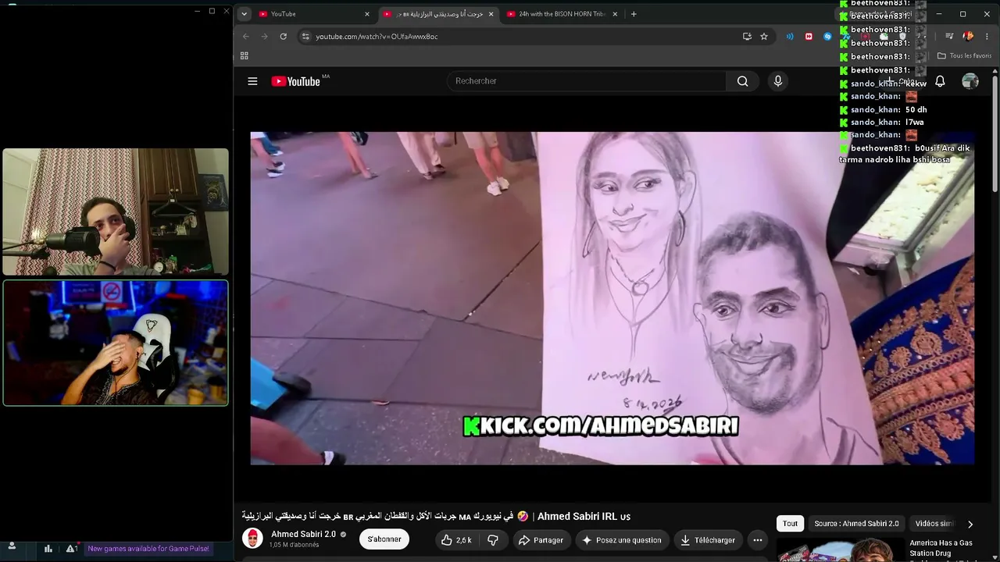Click the video player showing the caricature
The width and height of the screenshot is (1000, 562).
coord(612,298)
